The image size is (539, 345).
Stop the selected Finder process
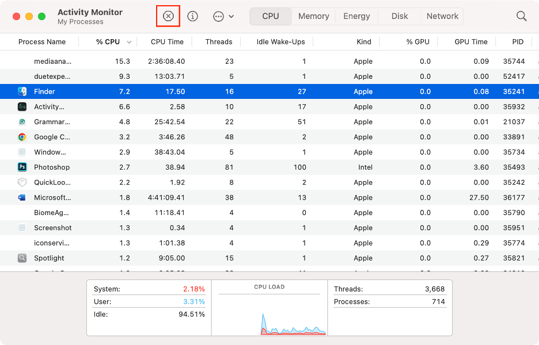[168, 16]
